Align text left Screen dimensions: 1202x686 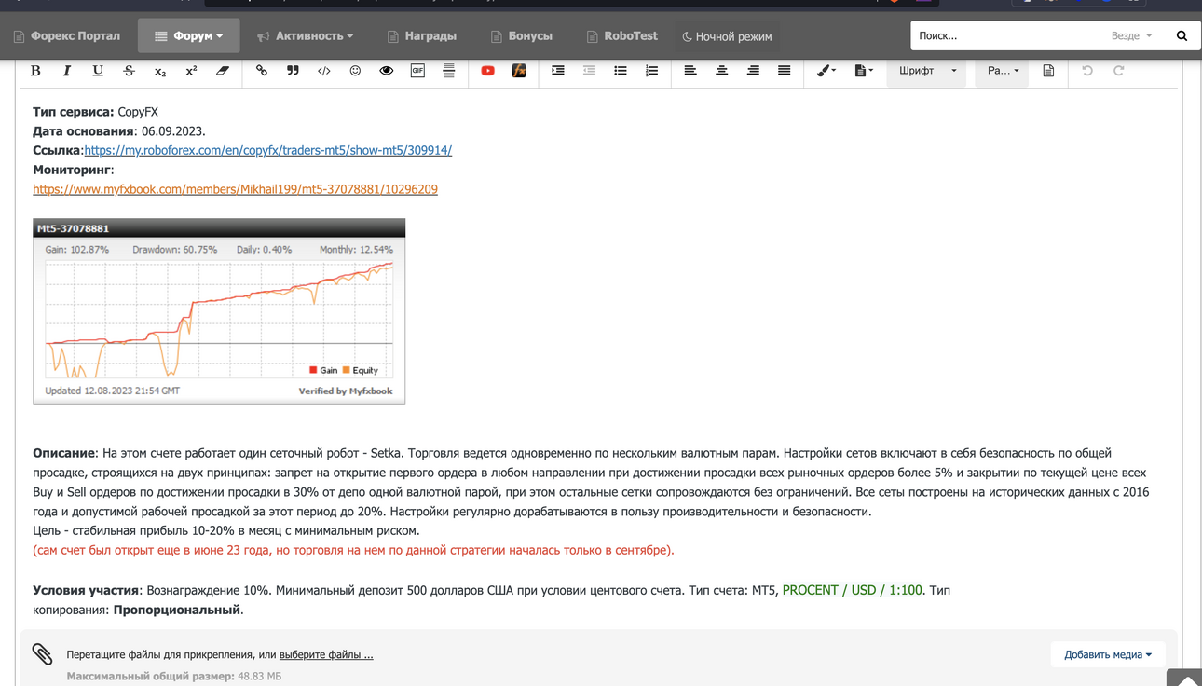pos(690,71)
